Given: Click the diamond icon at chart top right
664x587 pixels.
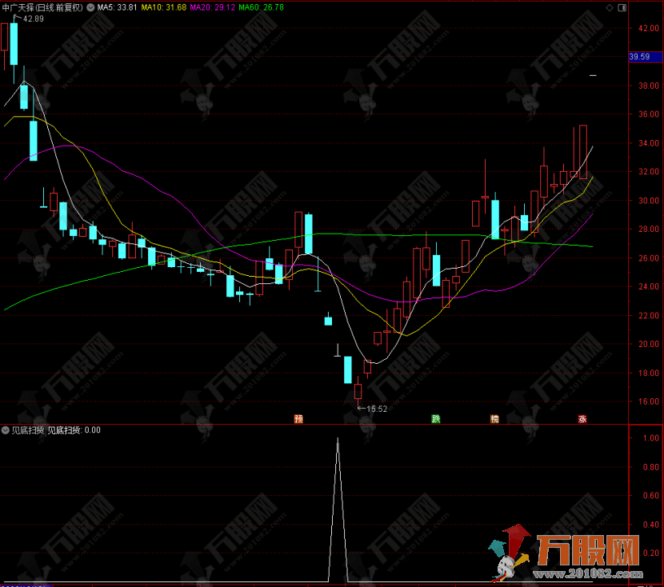Looking at the screenshot, I should 610,8.
